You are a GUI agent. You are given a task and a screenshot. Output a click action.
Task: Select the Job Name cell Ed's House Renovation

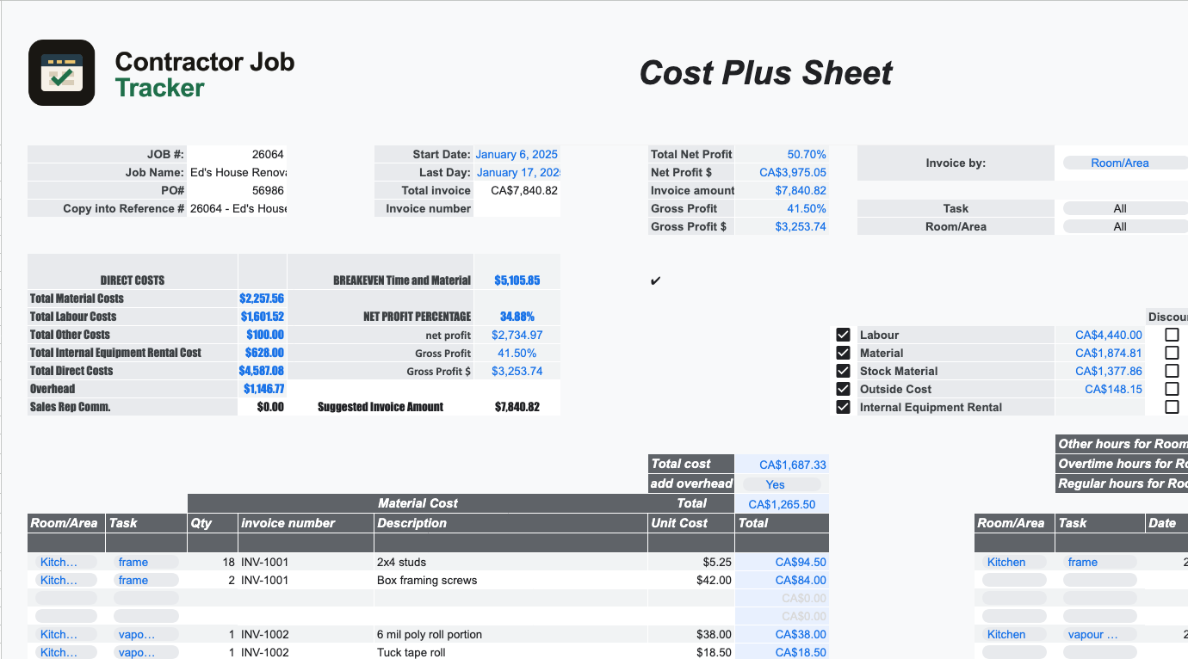coord(237,172)
